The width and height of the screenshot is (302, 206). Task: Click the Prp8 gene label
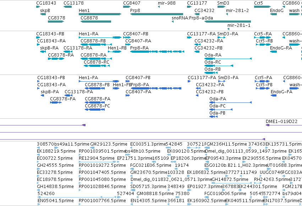[135, 10]
